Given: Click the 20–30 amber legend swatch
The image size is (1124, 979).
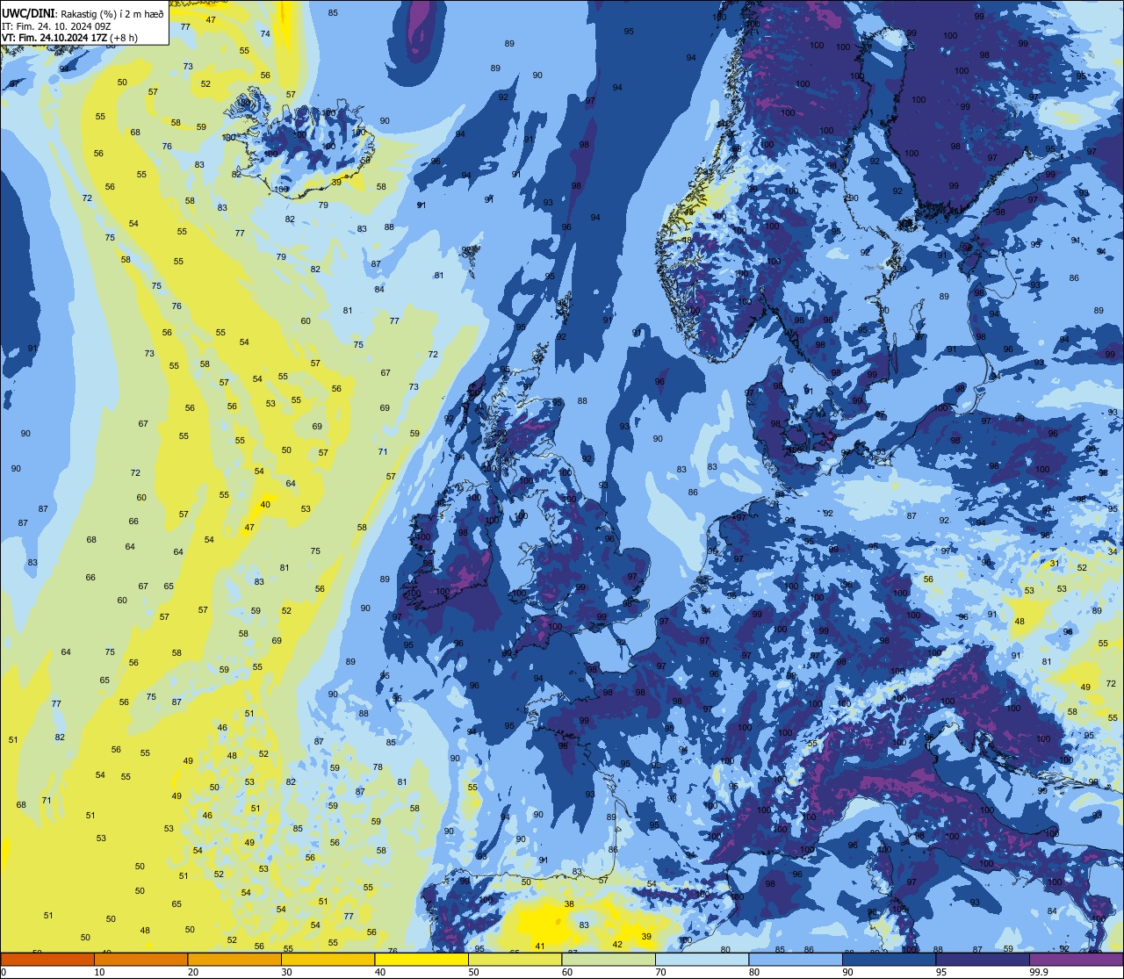Looking at the screenshot, I should point(234,959).
